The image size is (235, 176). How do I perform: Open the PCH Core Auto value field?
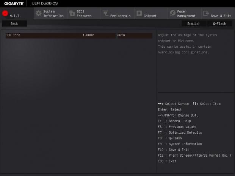[135, 36]
